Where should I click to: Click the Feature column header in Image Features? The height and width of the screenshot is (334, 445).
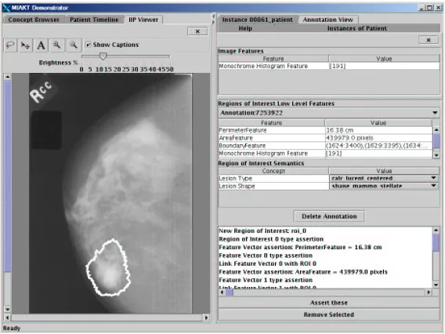tap(273, 59)
